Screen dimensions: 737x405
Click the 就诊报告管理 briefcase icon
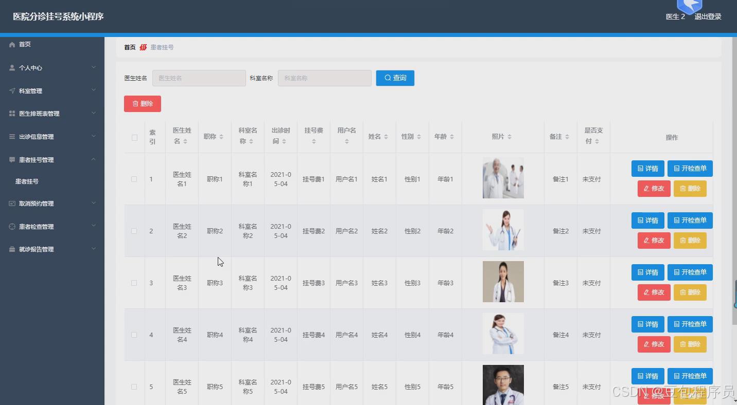click(12, 249)
